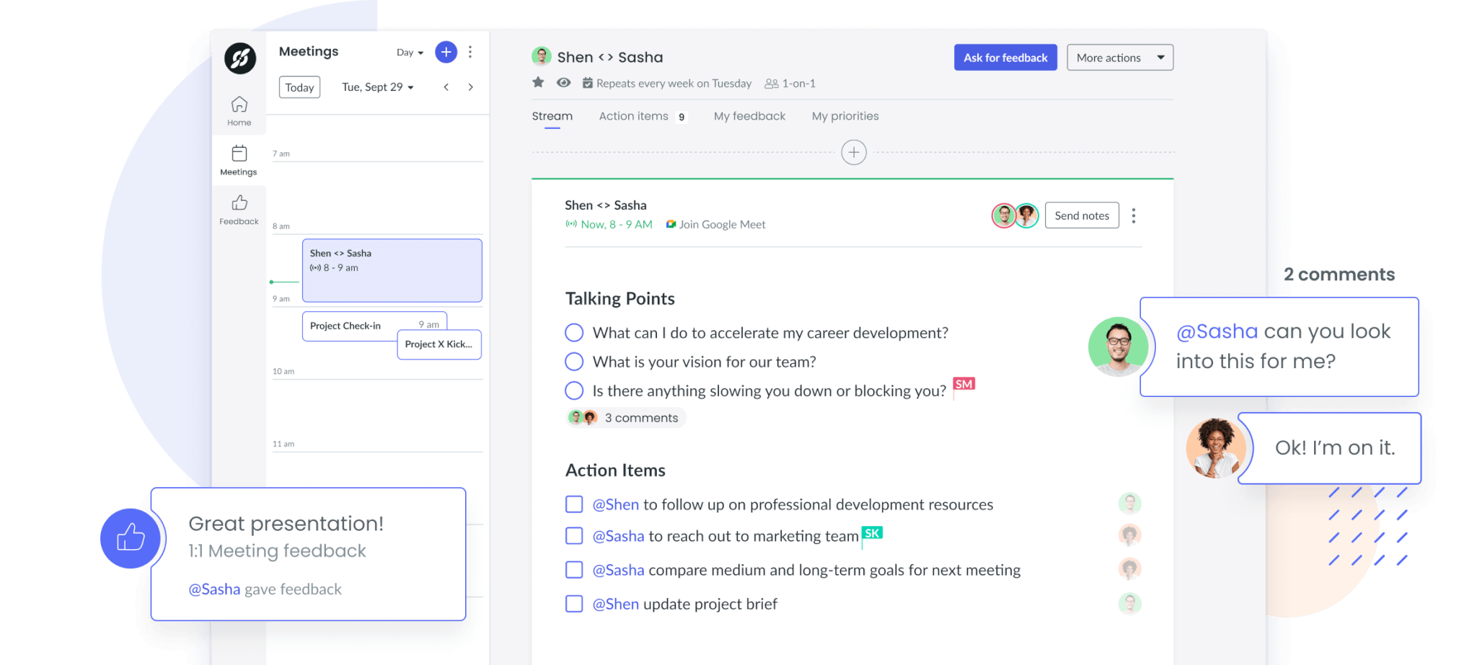This screenshot has width=1477, height=665.
Task: Open the Tue, Sept 29 date picker
Action: [378, 87]
